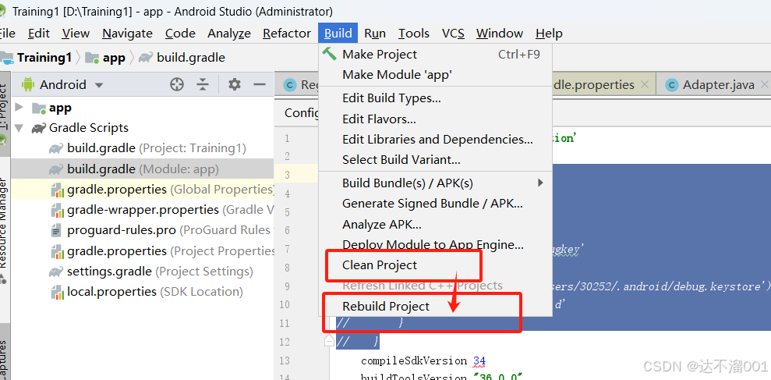Open Build Bundle(s) / APK(s) submenu
The image size is (771, 380).
[436, 183]
